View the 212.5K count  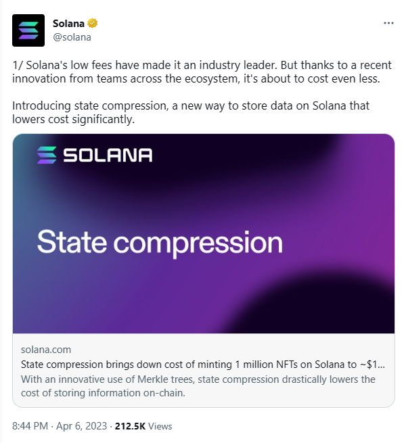130,426
